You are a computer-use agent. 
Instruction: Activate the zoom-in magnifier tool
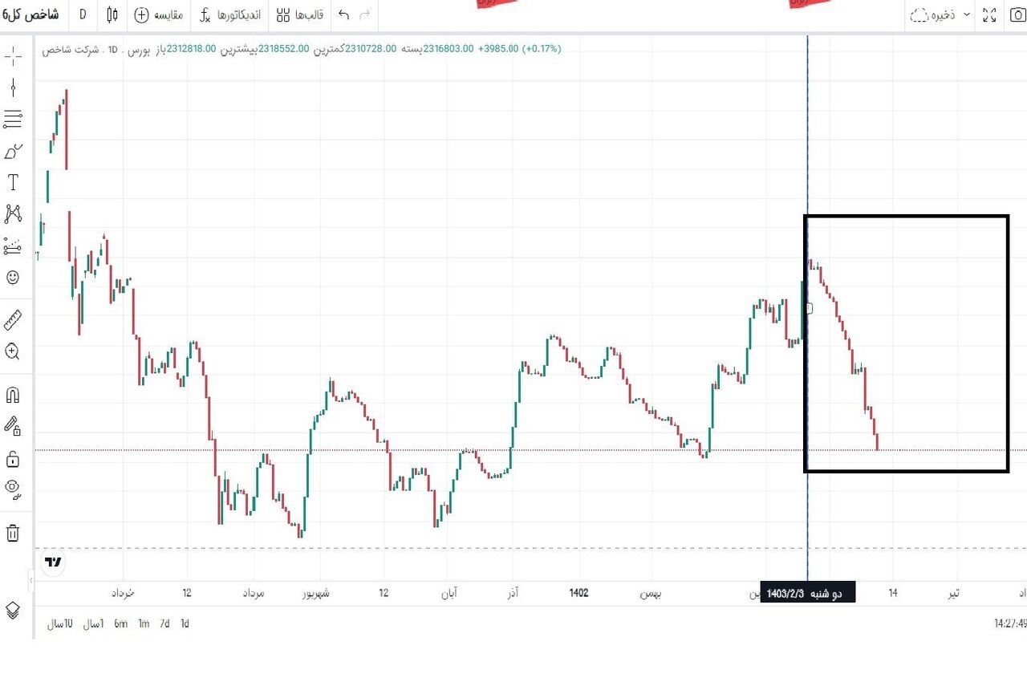[13, 351]
